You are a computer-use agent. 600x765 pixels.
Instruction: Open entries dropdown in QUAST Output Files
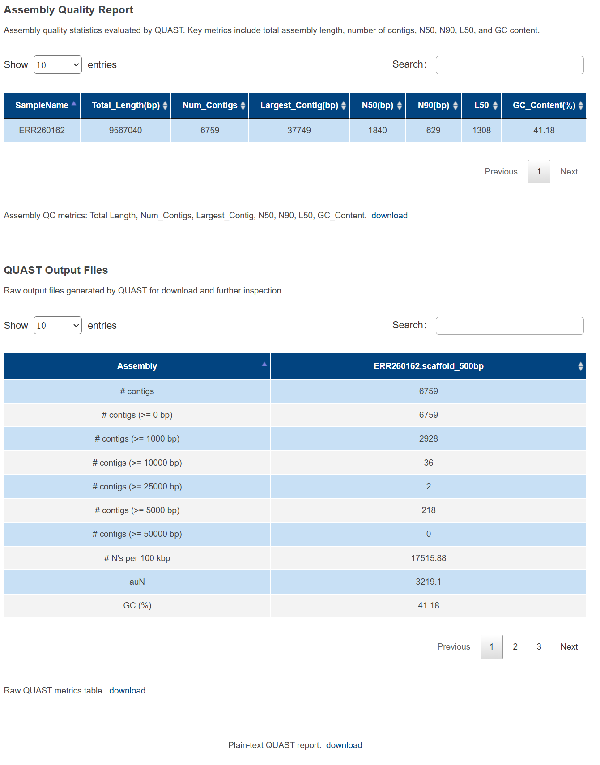coord(58,326)
